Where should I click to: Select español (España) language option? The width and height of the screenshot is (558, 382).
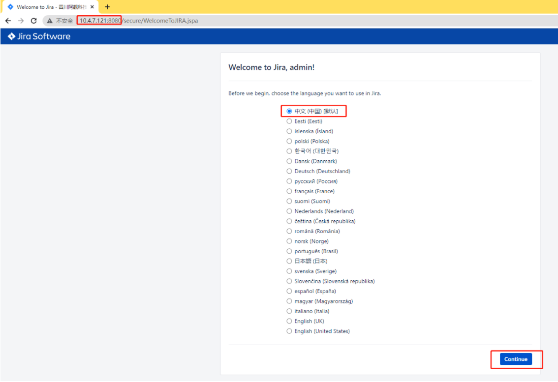(x=289, y=292)
